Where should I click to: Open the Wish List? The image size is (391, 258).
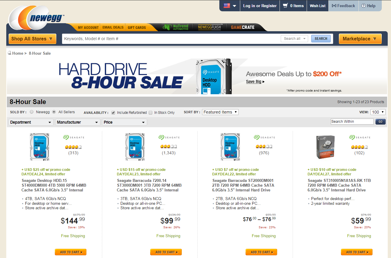318,6
